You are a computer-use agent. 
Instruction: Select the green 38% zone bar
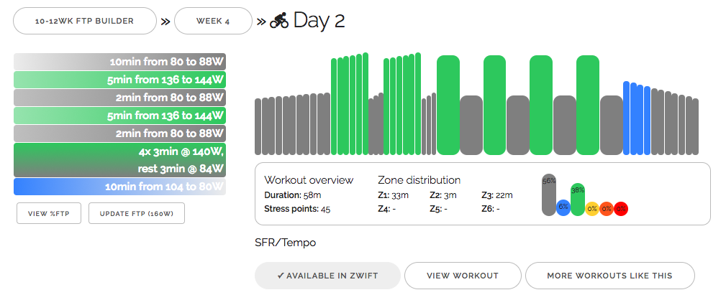pyautogui.click(x=578, y=200)
